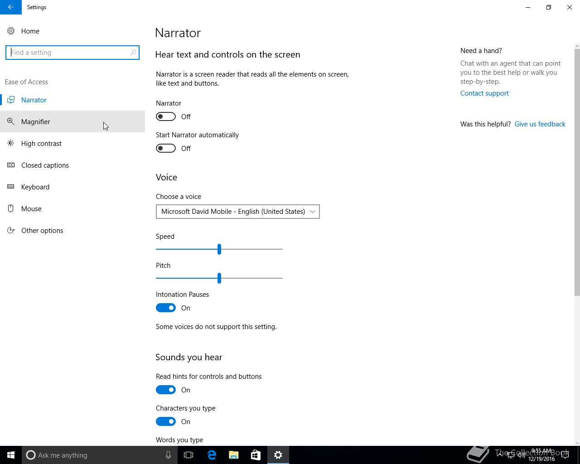Click the Settings gear on the taskbar
Image resolution: width=580 pixels, height=464 pixels.
click(278, 455)
